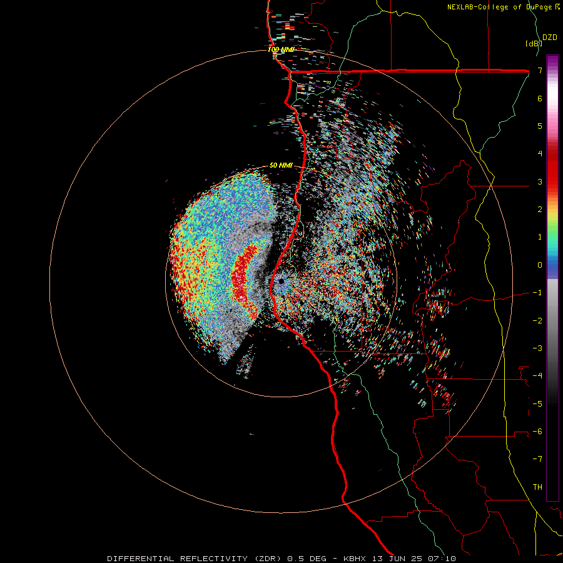
Task: Click the [dB] unit label
Action: tap(534, 43)
